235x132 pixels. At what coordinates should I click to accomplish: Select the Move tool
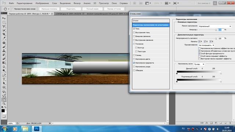pos(4,18)
